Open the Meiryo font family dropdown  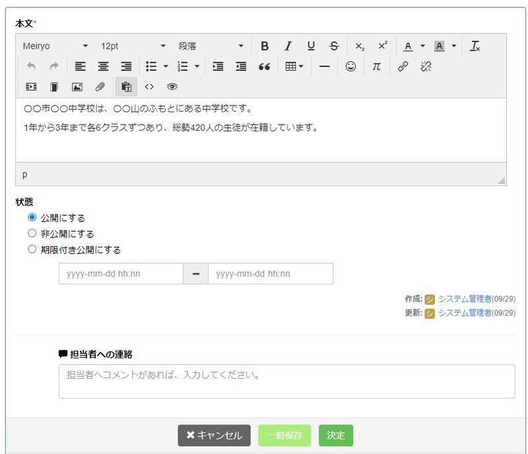click(55, 46)
